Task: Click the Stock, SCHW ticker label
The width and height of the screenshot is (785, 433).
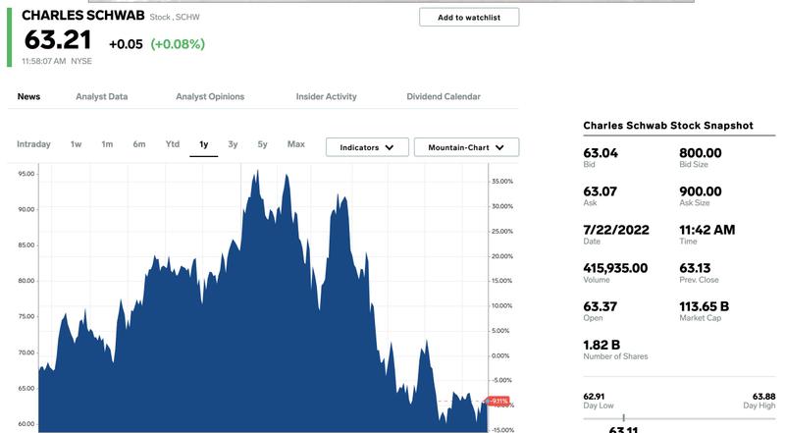Action: (175, 17)
